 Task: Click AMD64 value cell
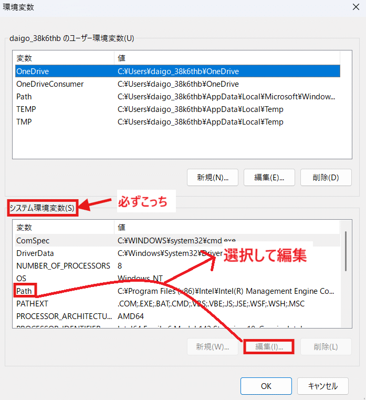pos(131,316)
